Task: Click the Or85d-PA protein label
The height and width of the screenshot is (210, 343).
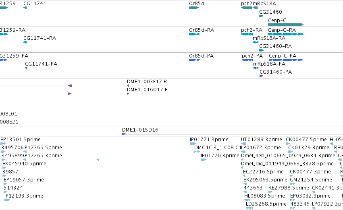Action: [x=201, y=56]
